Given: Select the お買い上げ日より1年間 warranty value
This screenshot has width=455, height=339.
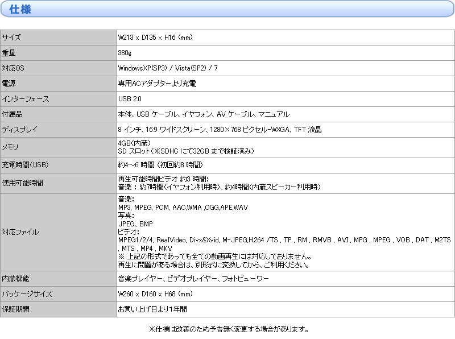Looking at the screenshot, I should coord(152,309).
